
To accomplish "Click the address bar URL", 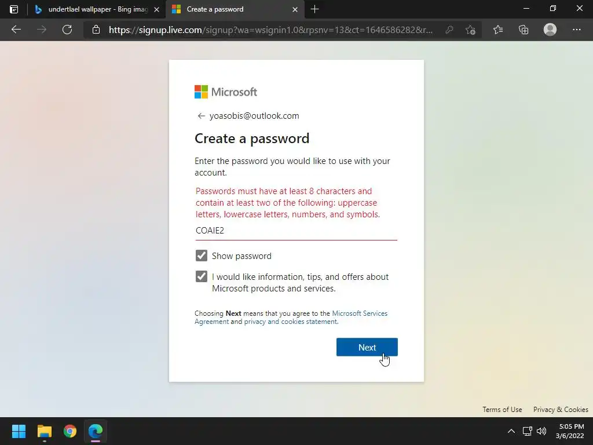I will coord(270,30).
